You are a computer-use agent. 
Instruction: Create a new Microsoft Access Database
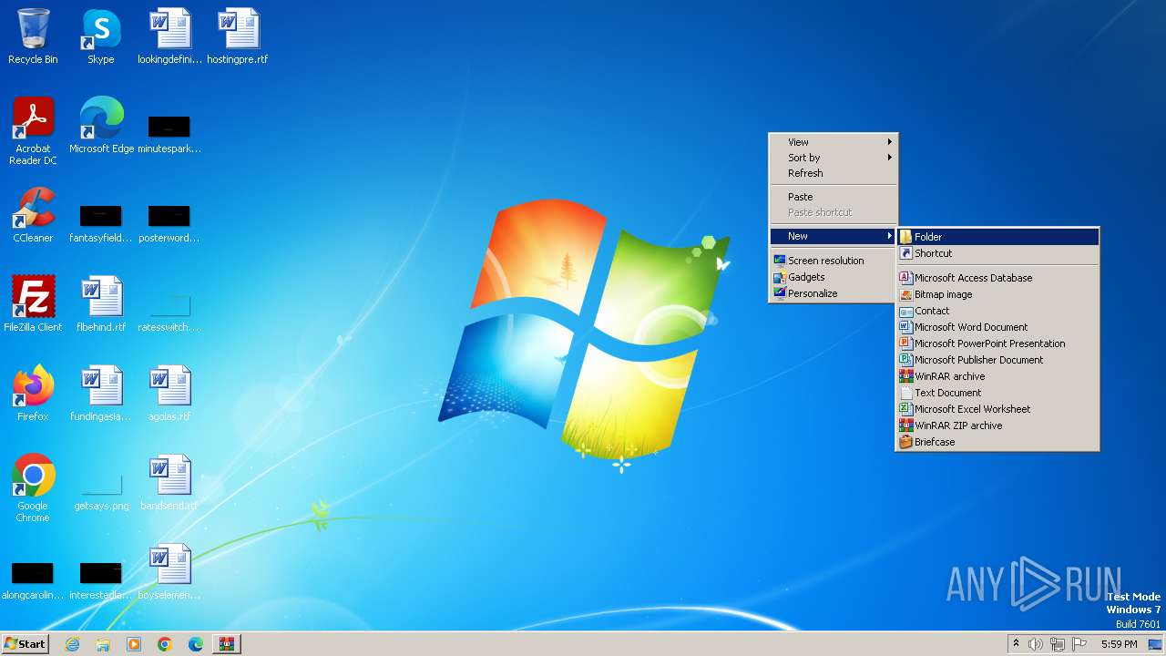coord(997,278)
